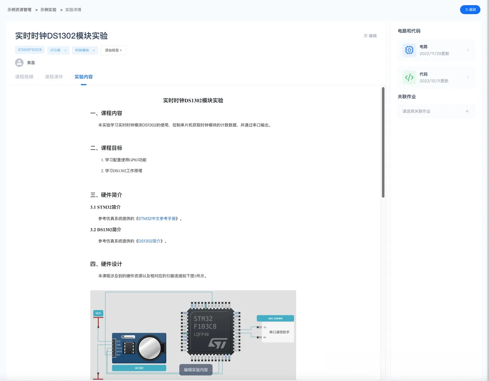This screenshot has height=381, width=489.
Task: Go to the 示例实验 breadcrumb
Action: [48, 10]
